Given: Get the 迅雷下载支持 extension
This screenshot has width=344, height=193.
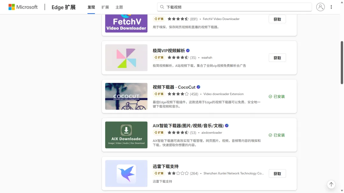Looking at the screenshot, I should pos(277,174).
